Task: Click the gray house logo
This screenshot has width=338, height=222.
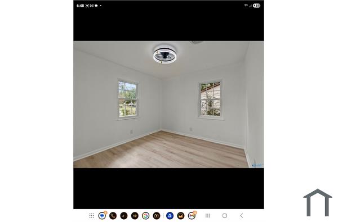Action: click(x=318, y=203)
